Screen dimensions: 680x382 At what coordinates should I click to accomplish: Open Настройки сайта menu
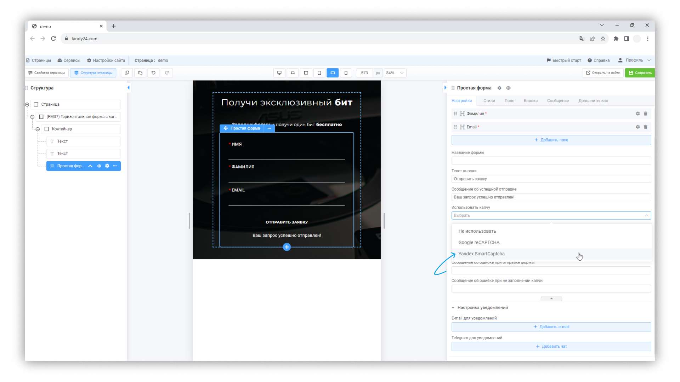click(x=106, y=60)
